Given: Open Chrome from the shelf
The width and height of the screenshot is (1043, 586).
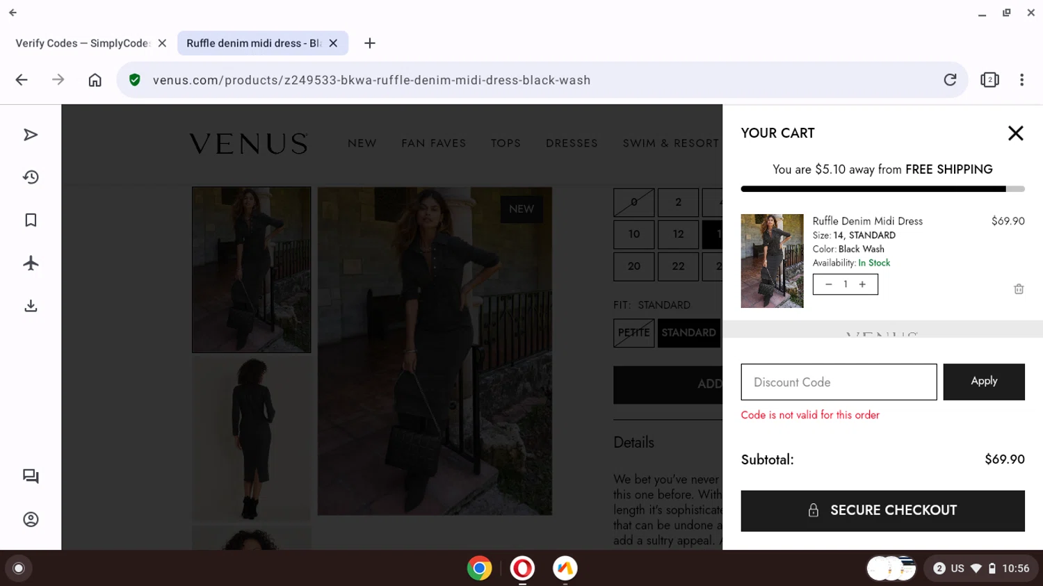Looking at the screenshot, I should pyautogui.click(x=479, y=568).
